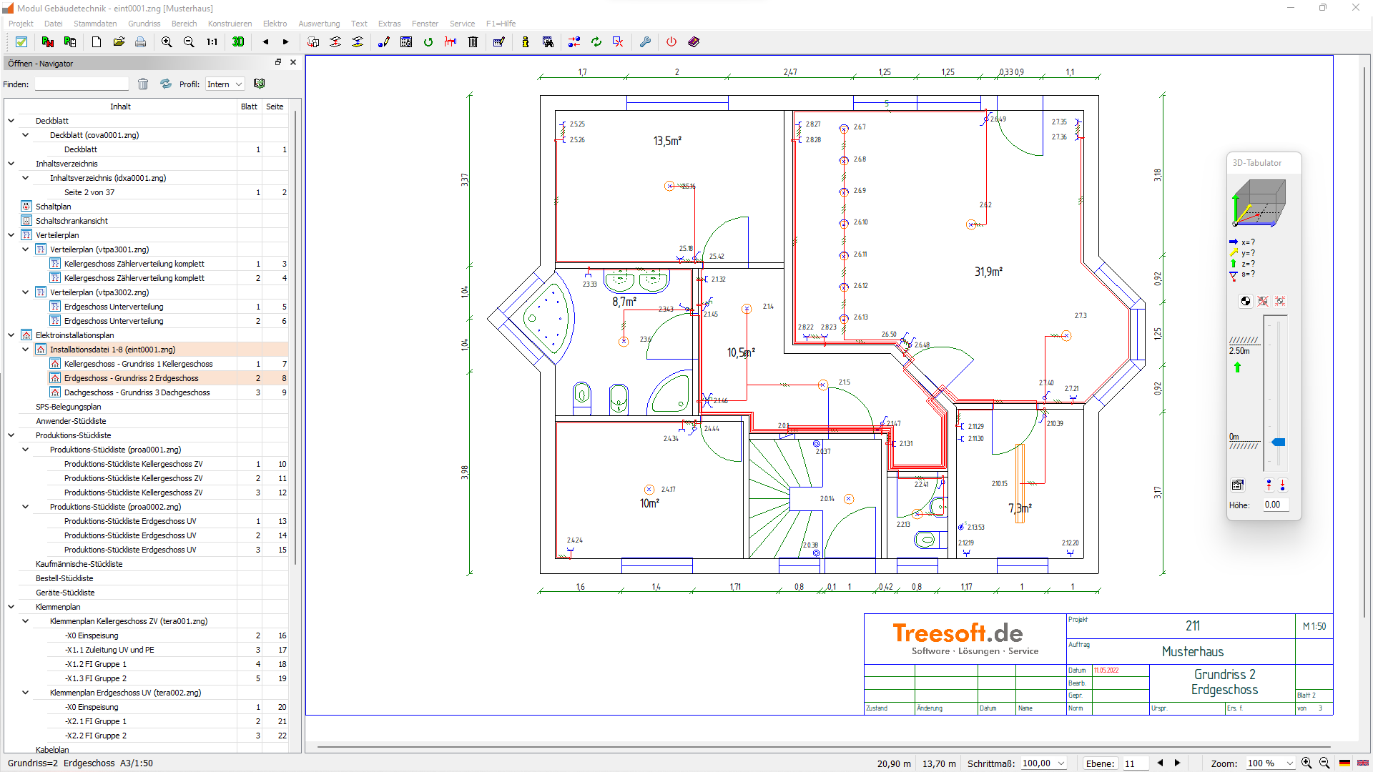The height and width of the screenshot is (772, 1373).
Task: Click the red power icon in toolbar
Action: (671, 42)
